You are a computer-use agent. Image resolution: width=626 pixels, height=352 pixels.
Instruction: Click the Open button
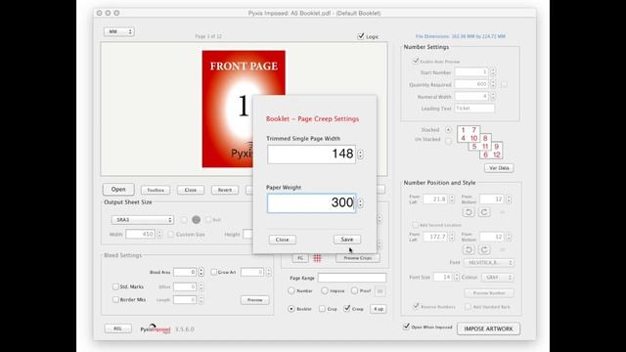click(118, 189)
